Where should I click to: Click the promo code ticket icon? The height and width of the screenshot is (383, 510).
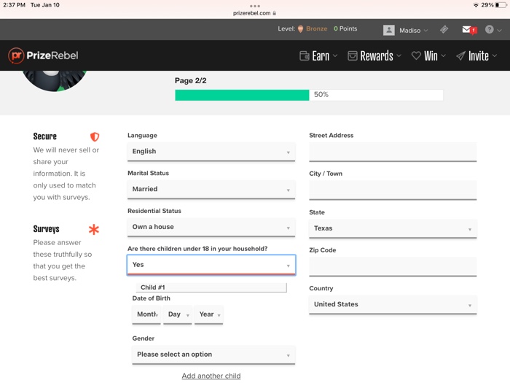click(x=444, y=30)
